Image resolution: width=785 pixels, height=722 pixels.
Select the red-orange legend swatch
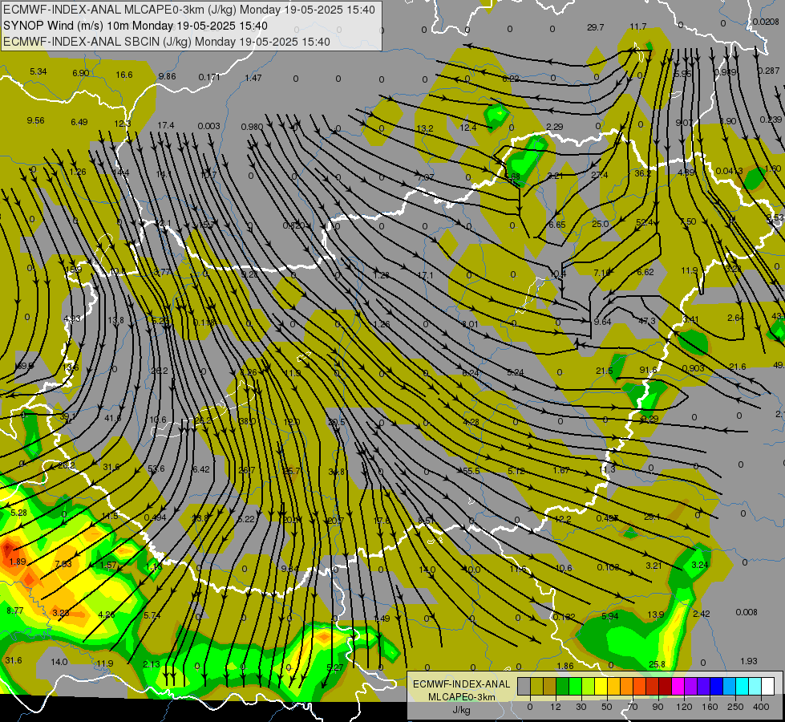[640, 687]
